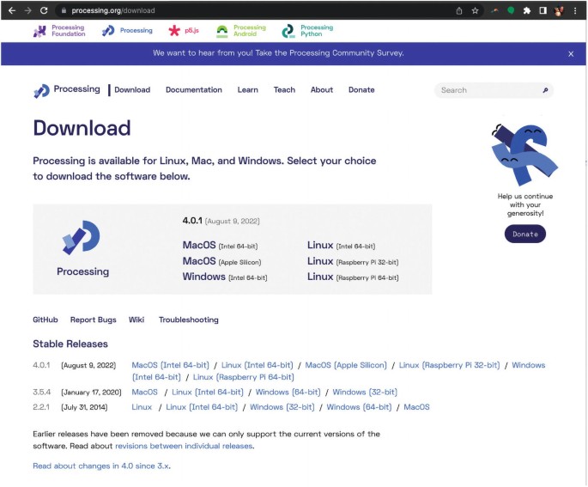Open the About navigation item
The width and height of the screenshot is (588, 487).
pyautogui.click(x=322, y=90)
